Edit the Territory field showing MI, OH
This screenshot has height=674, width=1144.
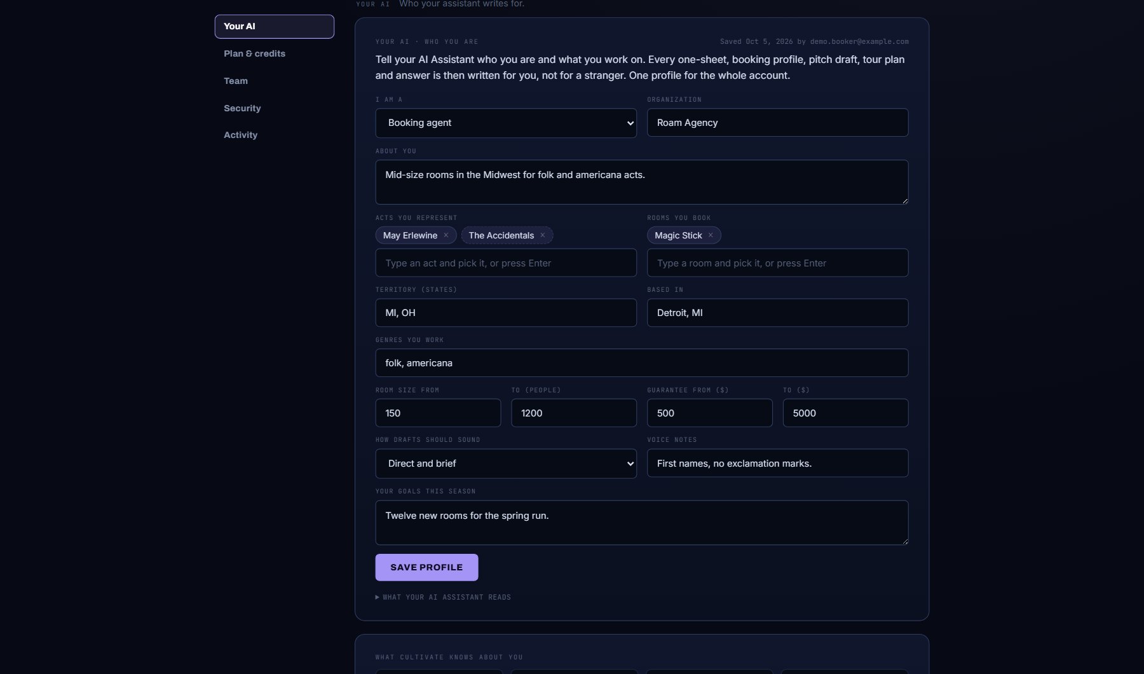pos(506,313)
